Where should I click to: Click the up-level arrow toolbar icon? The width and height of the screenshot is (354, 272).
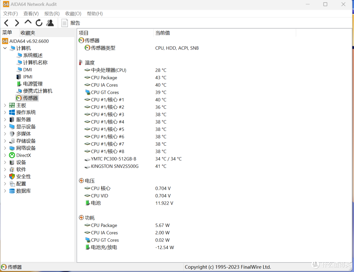(x=28, y=22)
